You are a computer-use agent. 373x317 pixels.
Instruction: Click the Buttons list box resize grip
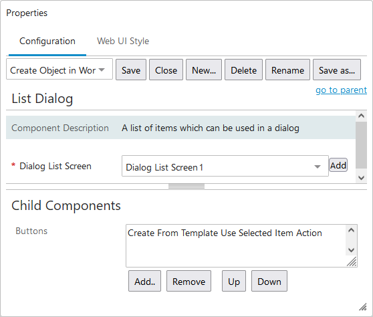click(352, 261)
